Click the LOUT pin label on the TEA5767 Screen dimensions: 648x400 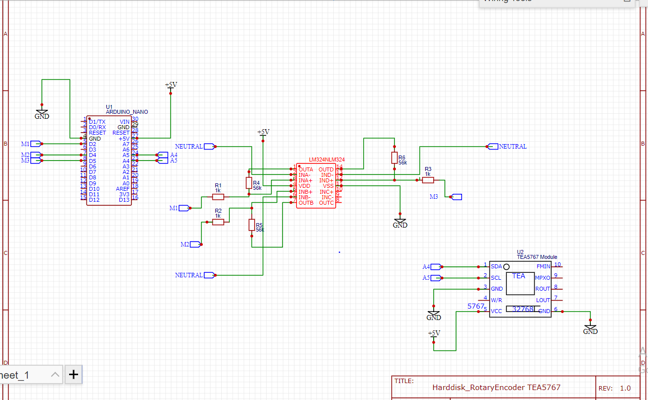coord(543,300)
